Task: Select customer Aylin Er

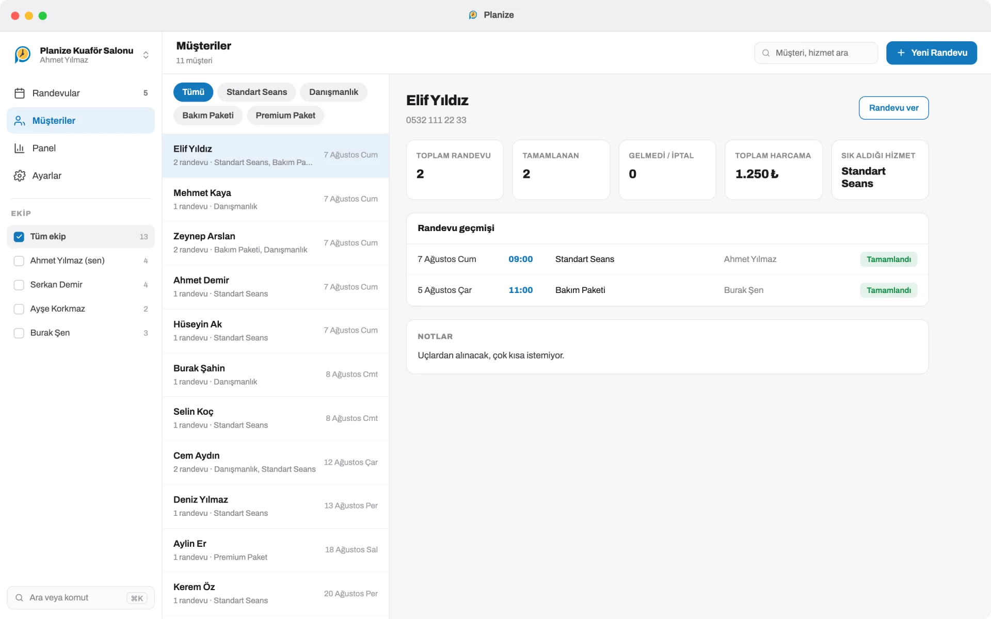Action: 276,550
